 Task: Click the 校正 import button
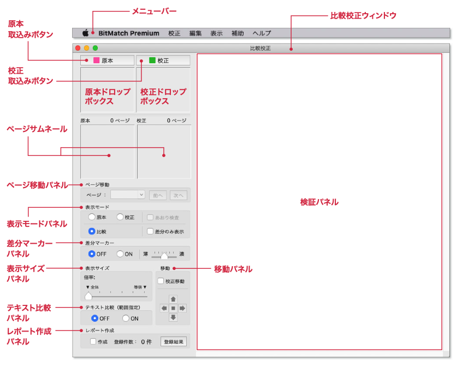pyautogui.click(x=163, y=61)
